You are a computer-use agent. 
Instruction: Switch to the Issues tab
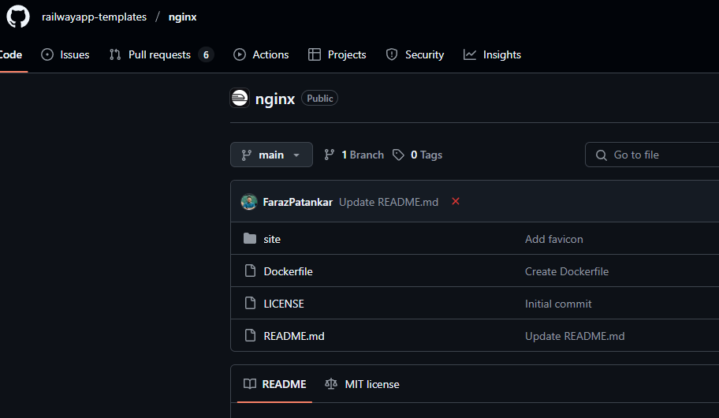click(65, 54)
